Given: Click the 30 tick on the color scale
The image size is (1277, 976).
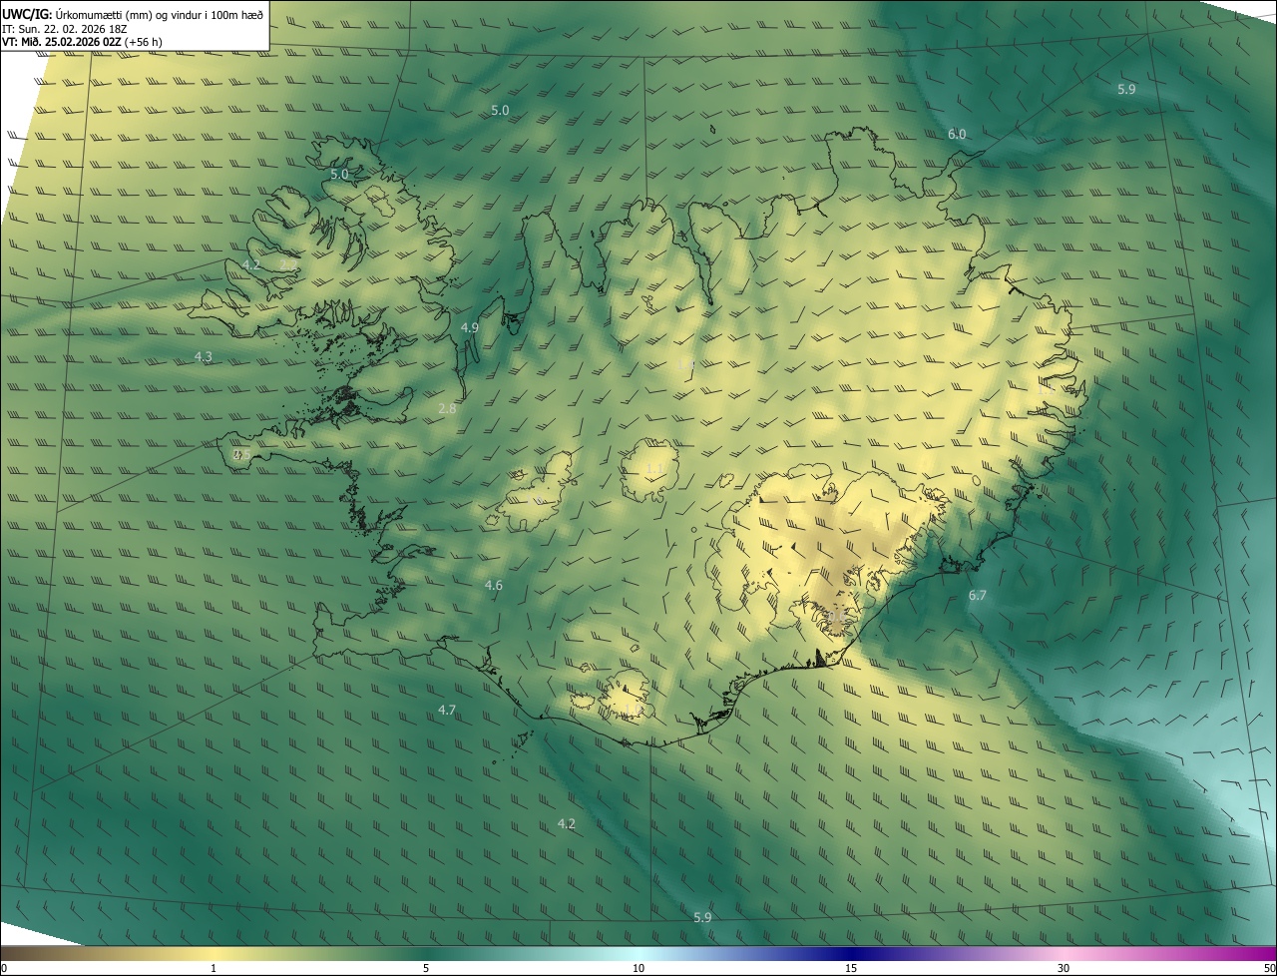Looking at the screenshot, I should coord(1064,968).
